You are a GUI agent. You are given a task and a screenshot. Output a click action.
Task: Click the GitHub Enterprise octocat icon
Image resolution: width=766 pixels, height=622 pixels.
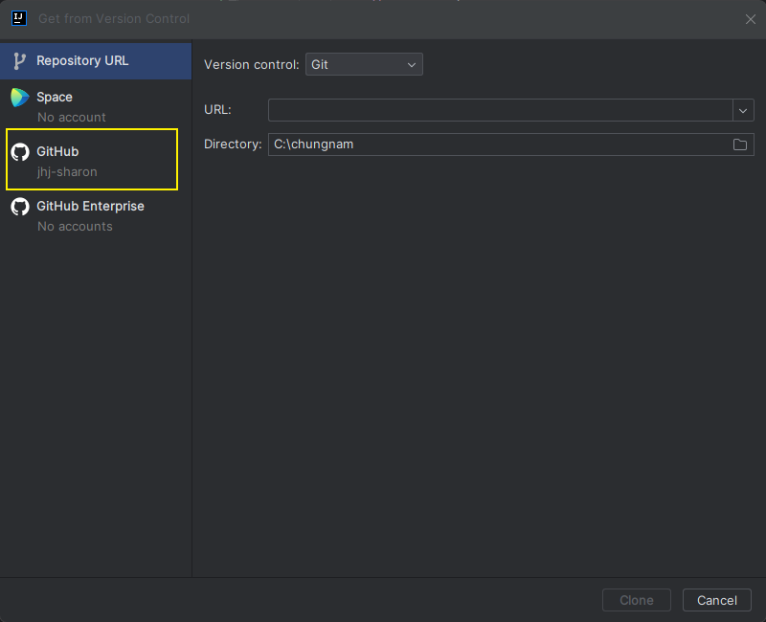[20, 207]
